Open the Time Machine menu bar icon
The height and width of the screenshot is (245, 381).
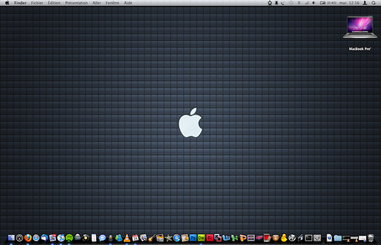pyautogui.click(x=291, y=3)
